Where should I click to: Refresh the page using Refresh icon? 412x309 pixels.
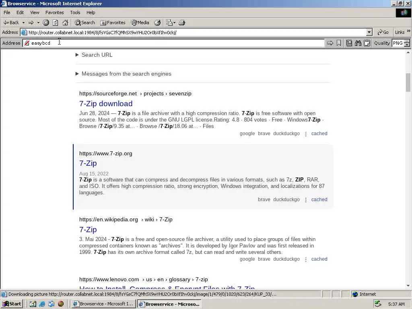(55, 23)
